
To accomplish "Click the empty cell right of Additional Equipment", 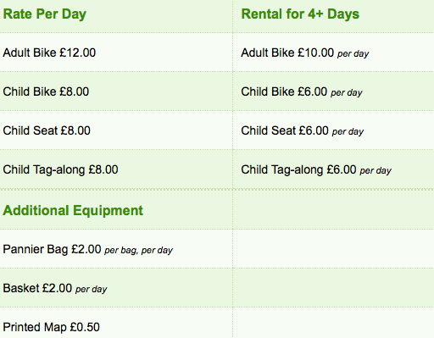I will (333, 209).
